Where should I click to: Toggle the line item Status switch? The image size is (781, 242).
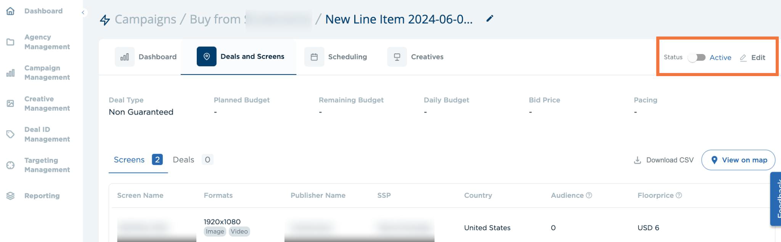pos(696,57)
